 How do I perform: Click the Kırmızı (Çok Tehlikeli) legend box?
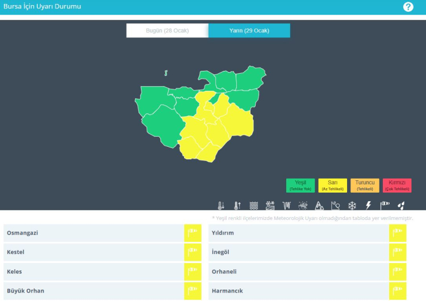click(396, 185)
